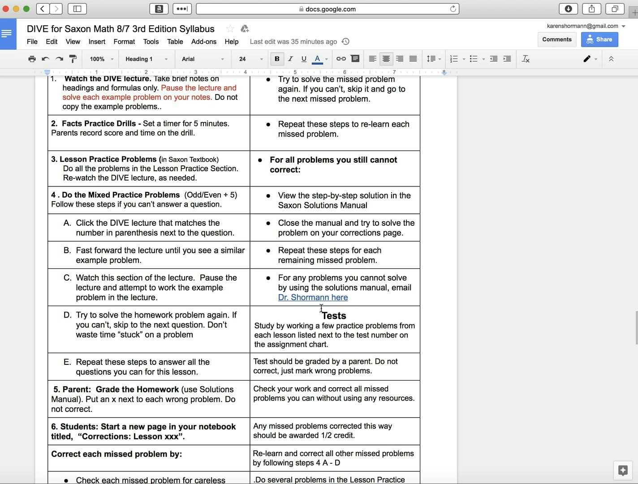Click the three-dot extension icon in Safari toolbar
638x484 pixels.
(182, 9)
